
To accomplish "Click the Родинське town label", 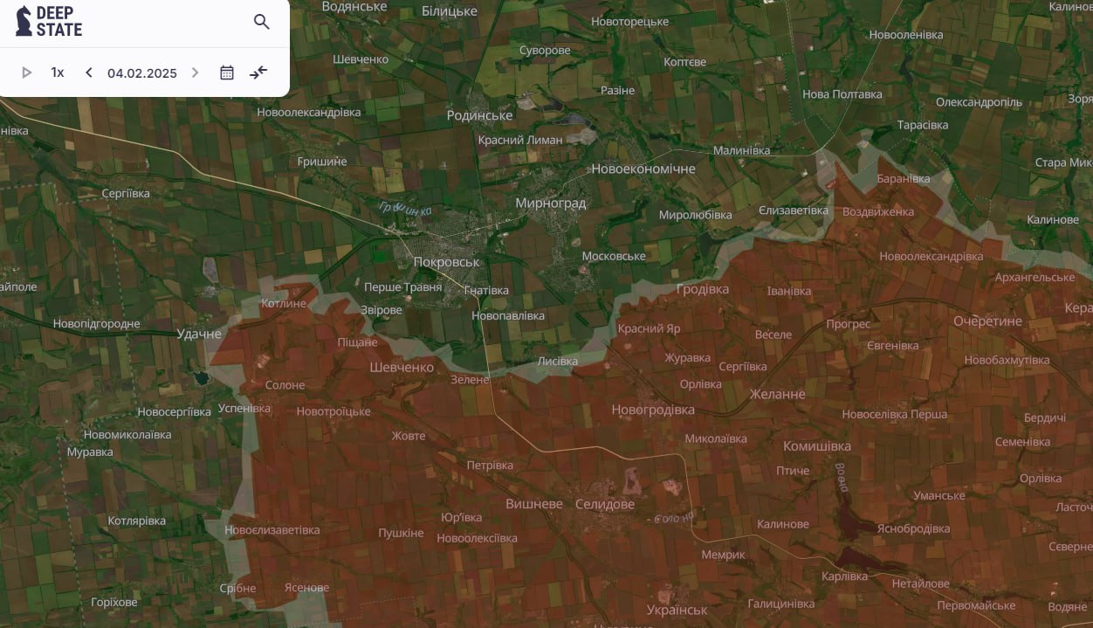I will [x=479, y=115].
